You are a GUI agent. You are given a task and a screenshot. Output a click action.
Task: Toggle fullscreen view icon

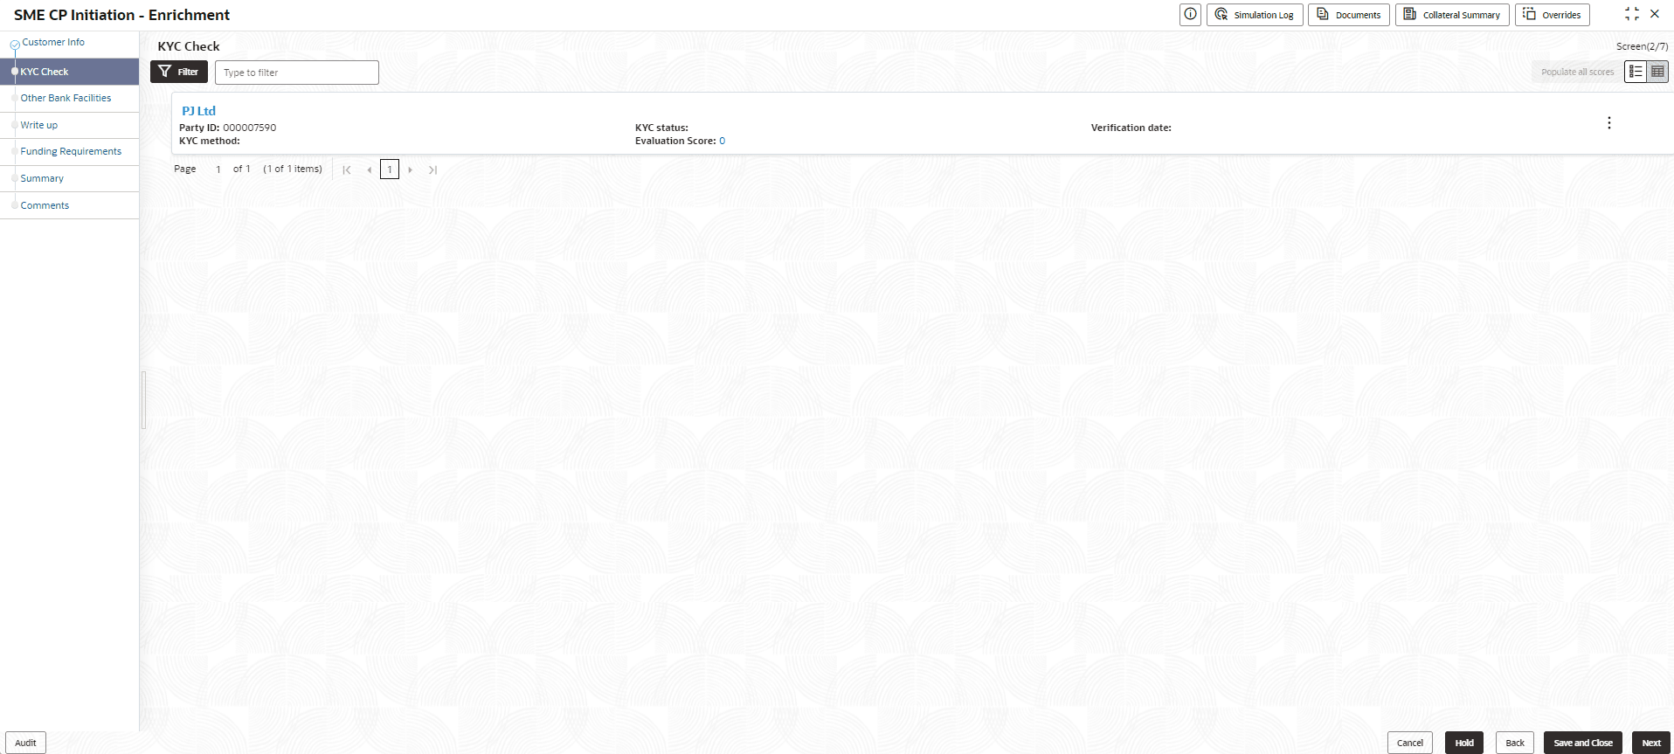pos(1631,14)
